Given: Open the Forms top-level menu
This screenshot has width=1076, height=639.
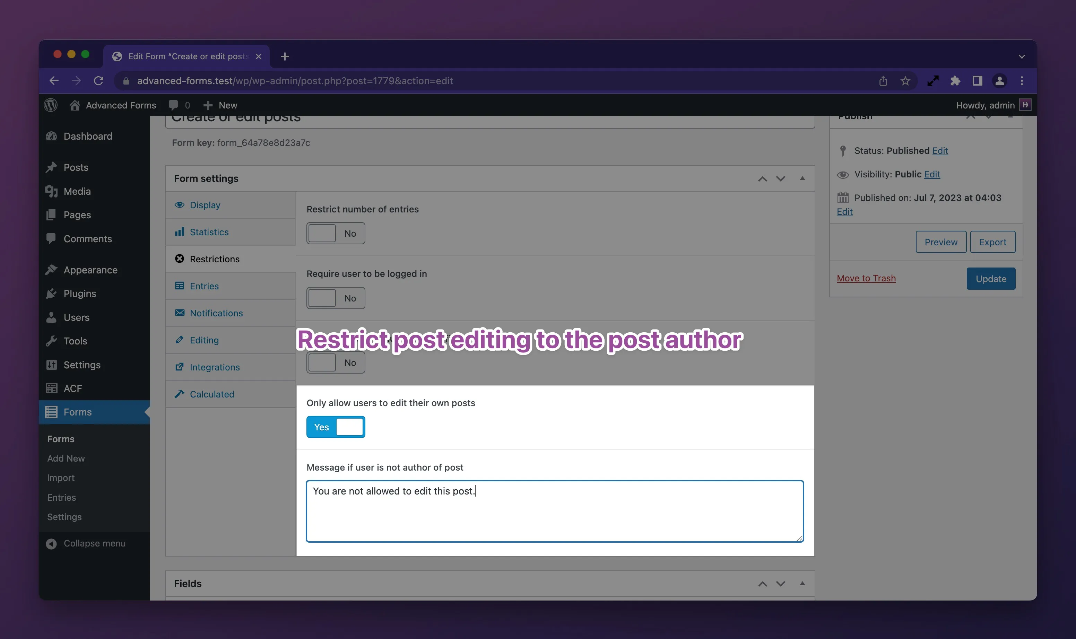Looking at the screenshot, I should click(x=94, y=412).
